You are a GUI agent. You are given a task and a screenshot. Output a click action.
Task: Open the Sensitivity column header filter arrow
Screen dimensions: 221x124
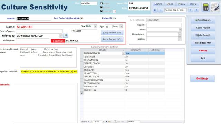[147, 50]
